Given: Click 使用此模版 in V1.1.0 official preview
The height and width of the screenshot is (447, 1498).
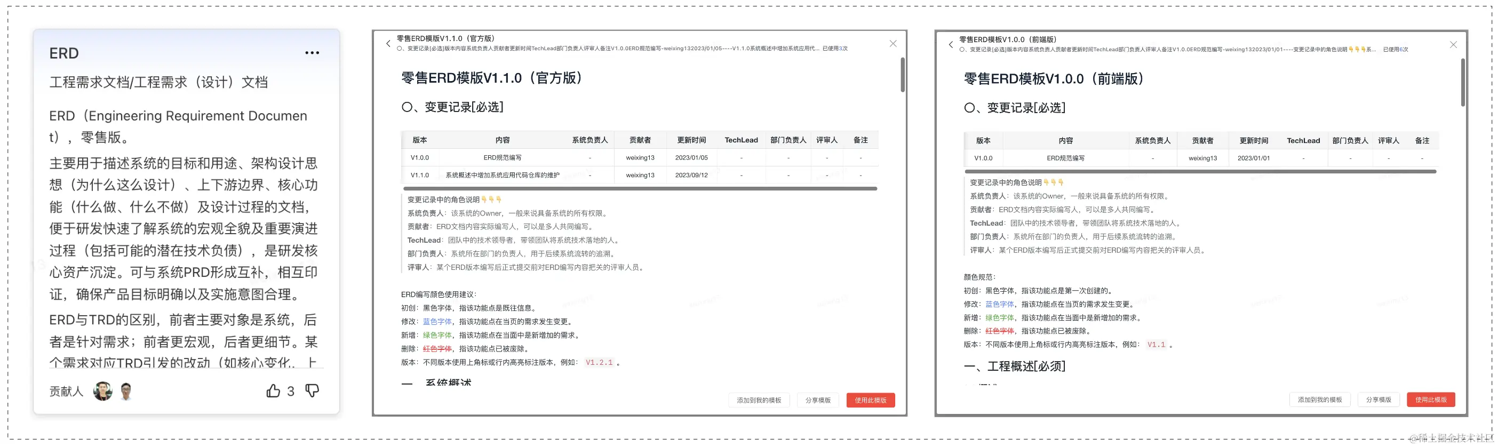Looking at the screenshot, I should [x=871, y=400].
